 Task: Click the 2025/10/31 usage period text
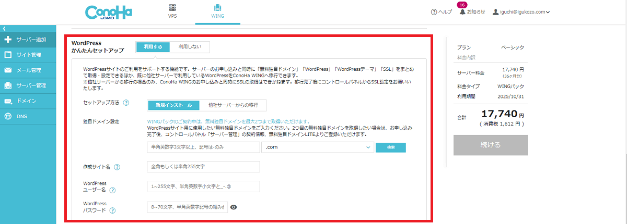[x=512, y=97]
